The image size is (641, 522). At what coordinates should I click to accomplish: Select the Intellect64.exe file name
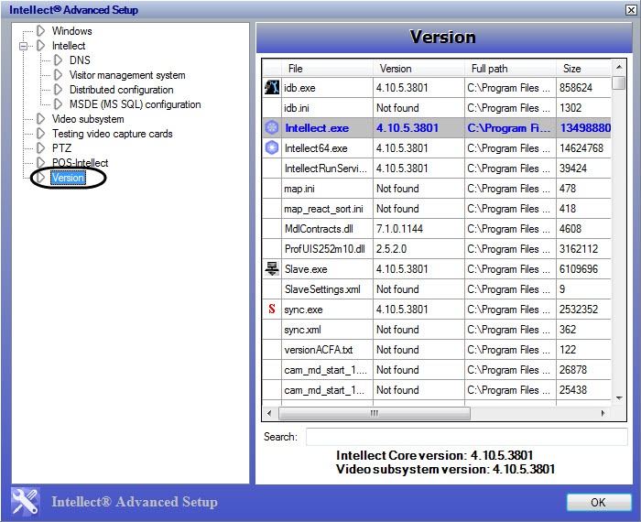point(316,148)
